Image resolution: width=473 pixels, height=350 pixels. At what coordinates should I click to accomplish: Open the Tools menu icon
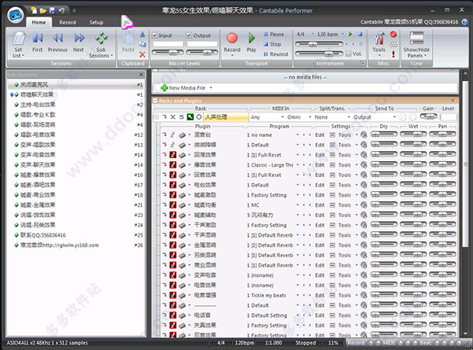tap(379, 44)
